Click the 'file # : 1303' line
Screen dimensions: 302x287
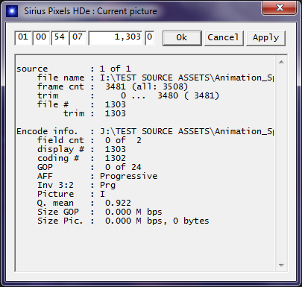81,104
